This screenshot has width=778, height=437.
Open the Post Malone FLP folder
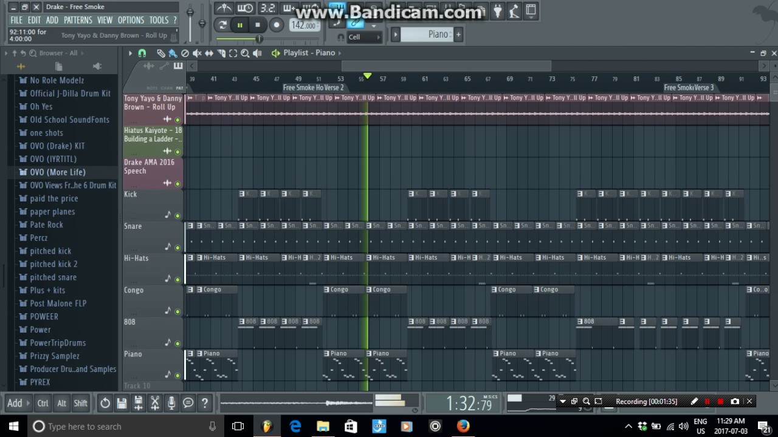[58, 303]
